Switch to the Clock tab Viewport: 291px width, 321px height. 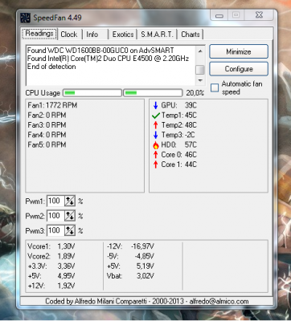[x=69, y=35]
